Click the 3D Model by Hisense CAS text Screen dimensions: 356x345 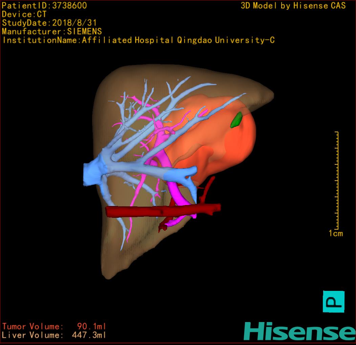point(293,6)
